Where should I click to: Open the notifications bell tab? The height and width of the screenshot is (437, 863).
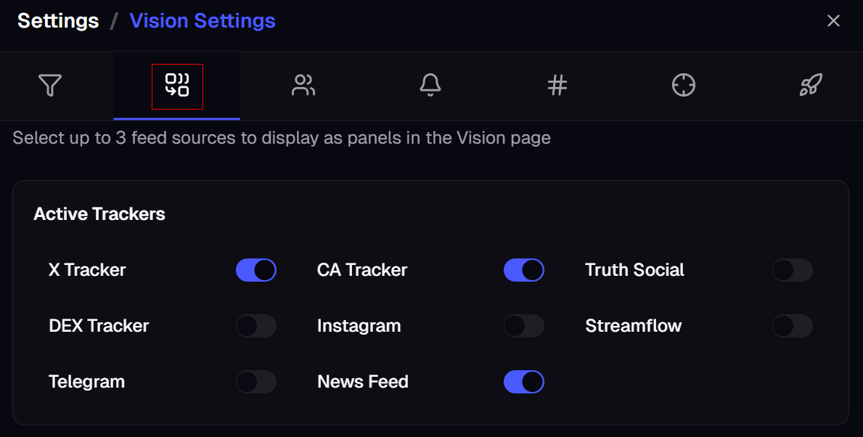click(x=430, y=86)
